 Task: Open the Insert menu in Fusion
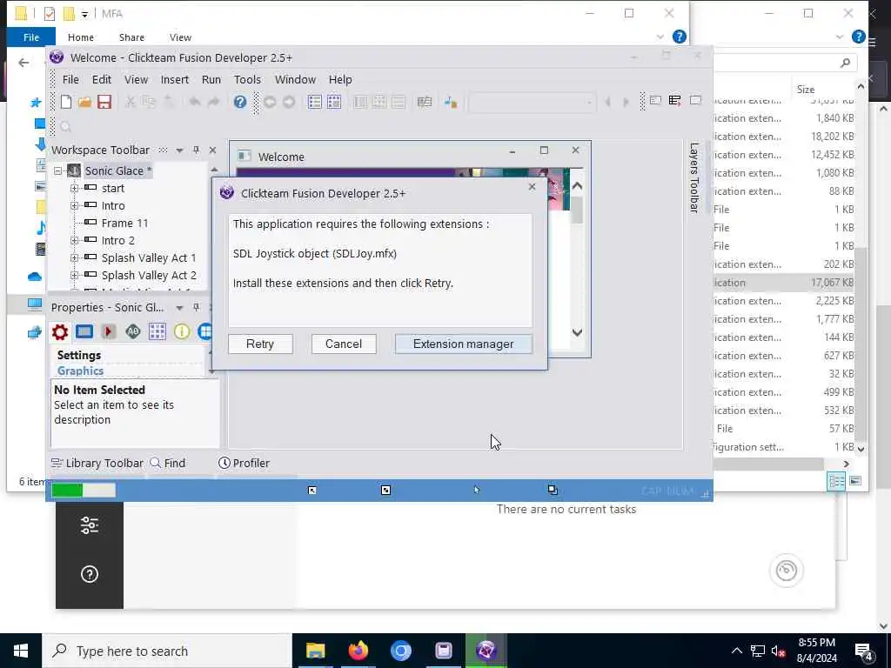(174, 79)
